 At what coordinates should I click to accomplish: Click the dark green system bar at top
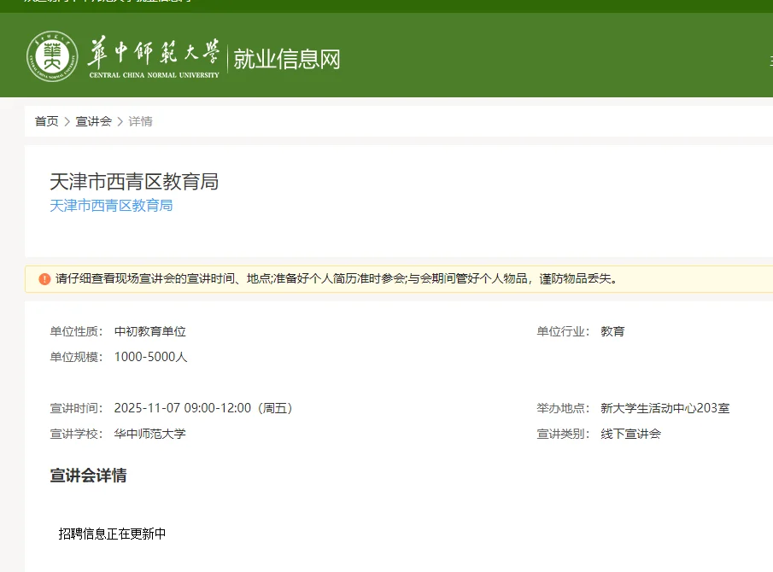pos(386,5)
